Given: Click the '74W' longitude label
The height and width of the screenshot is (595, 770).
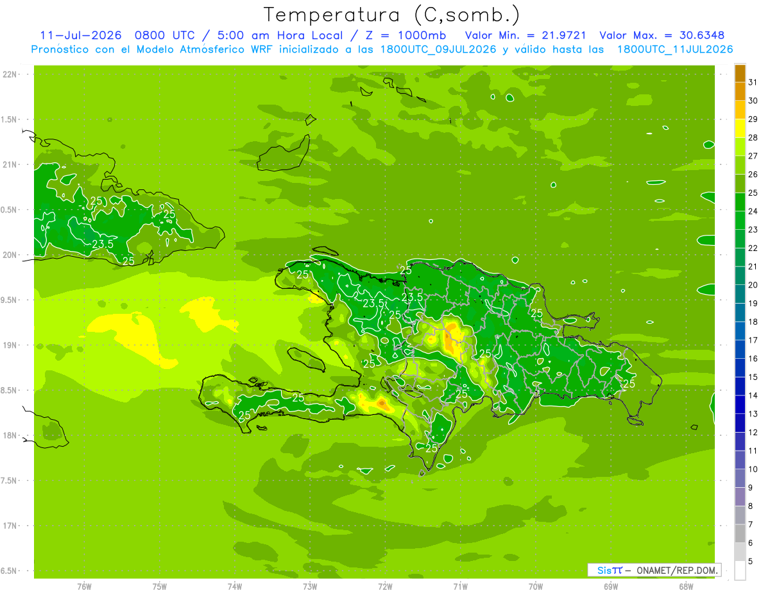Looking at the screenshot, I should (x=235, y=587).
